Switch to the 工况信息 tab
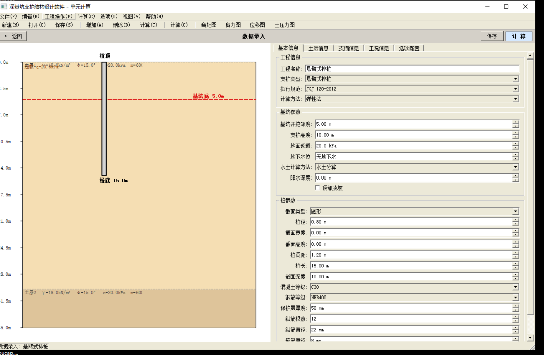The width and height of the screenshot is (544, 355). 379,48
